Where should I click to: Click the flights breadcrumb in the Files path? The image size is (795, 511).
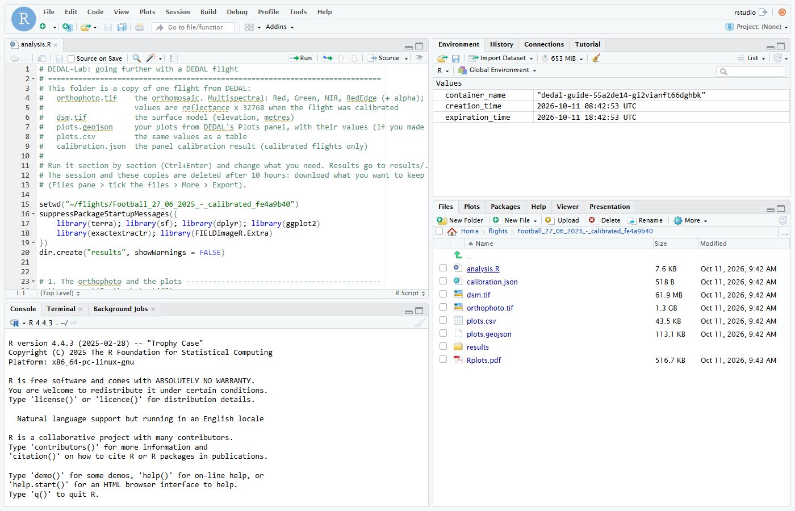pyautogui.click(x=498, y=231)
